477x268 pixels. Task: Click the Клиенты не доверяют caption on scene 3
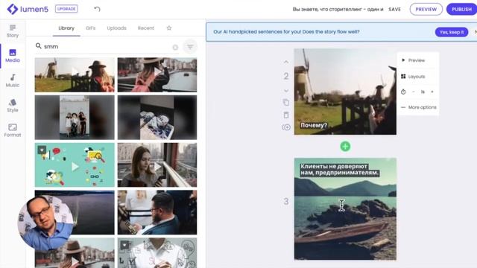point(340,170)
